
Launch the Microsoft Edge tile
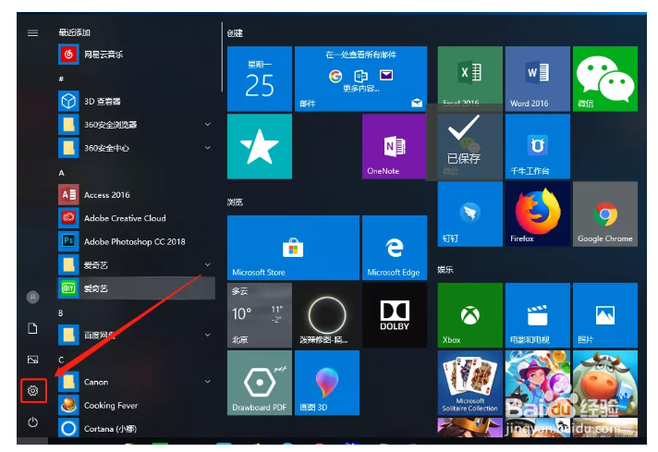[395, 248]
